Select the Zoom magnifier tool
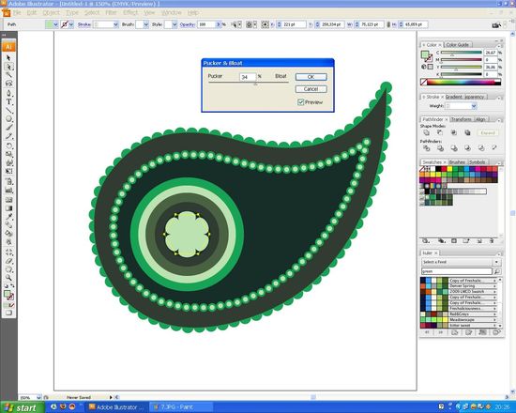The height and width of the screenshot is (413, 516). point(8,278)
